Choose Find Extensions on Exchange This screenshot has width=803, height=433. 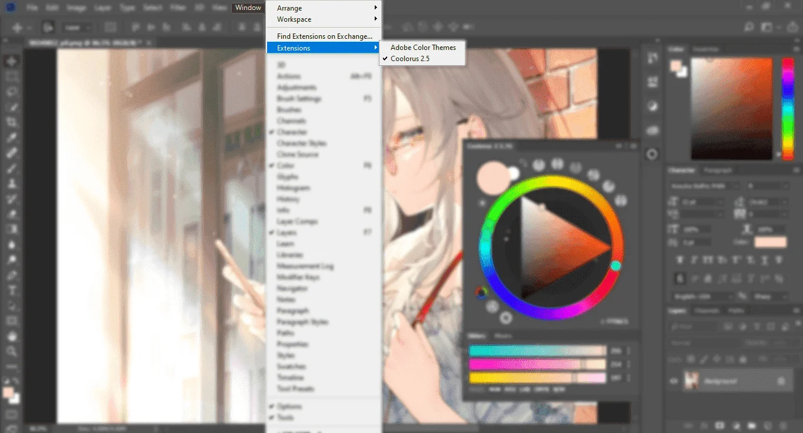coord(324,36)
